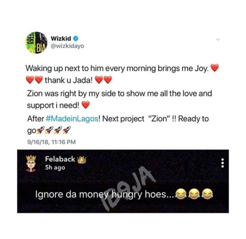The image size is (246, 239).
Task: Click the crown emoji beside Felaback
Action: tap(82, 160)
